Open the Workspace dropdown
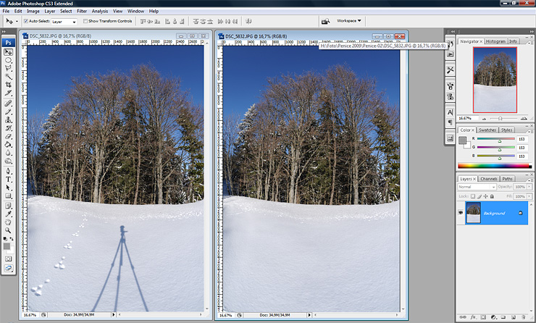 pyautogui.click(x=349, y=21)
